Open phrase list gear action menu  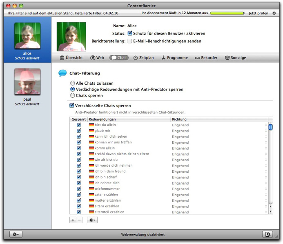click(92, 220)
